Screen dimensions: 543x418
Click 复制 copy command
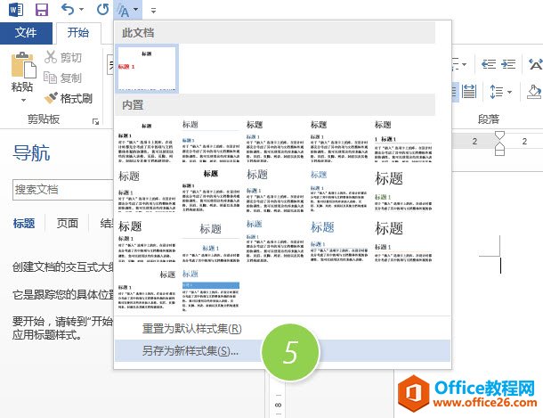pyautogui.click(x=62, y=78)
